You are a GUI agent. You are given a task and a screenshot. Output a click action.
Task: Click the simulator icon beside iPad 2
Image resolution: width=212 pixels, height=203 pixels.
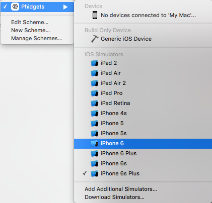click(95, 63)
